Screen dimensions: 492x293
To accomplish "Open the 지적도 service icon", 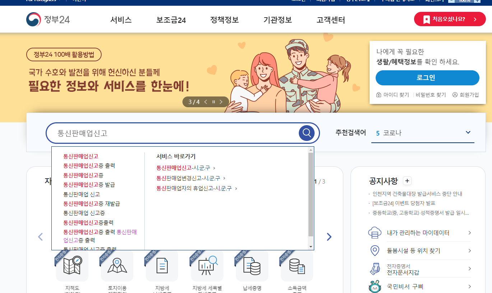I will 72,266.
